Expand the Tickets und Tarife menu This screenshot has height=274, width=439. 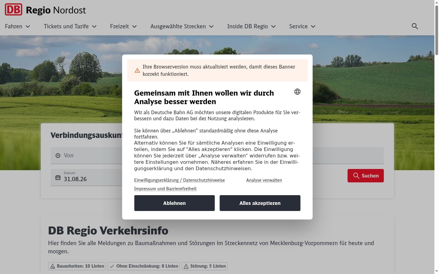(70, 26)
